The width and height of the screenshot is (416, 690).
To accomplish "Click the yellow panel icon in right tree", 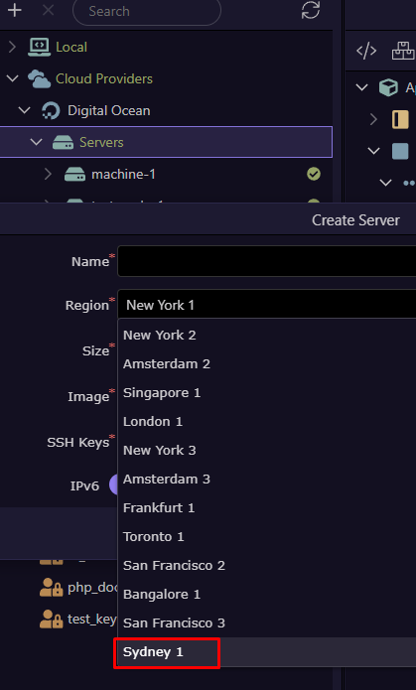I will coord(400,119).
